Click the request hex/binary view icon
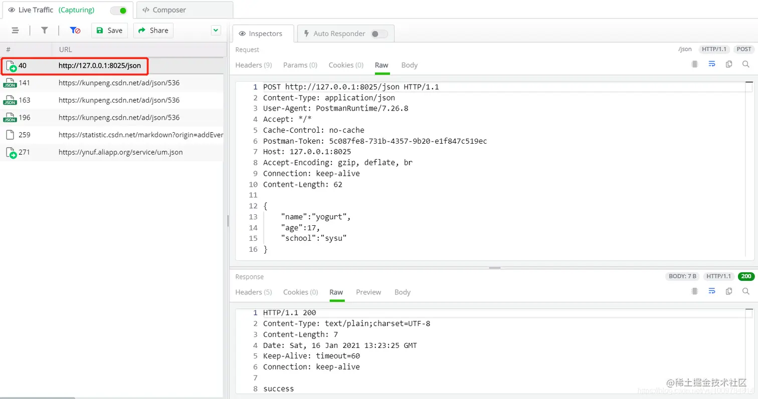The height and width of the screenshot is (399, 758). point(695,64)
